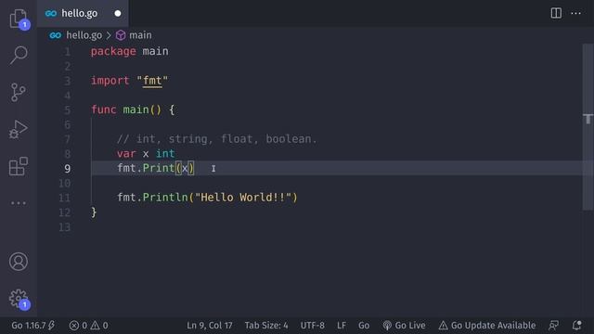Click hello.go in the breadcrumb
This screenshot has width=594, height=334.
tap(84, 35)
